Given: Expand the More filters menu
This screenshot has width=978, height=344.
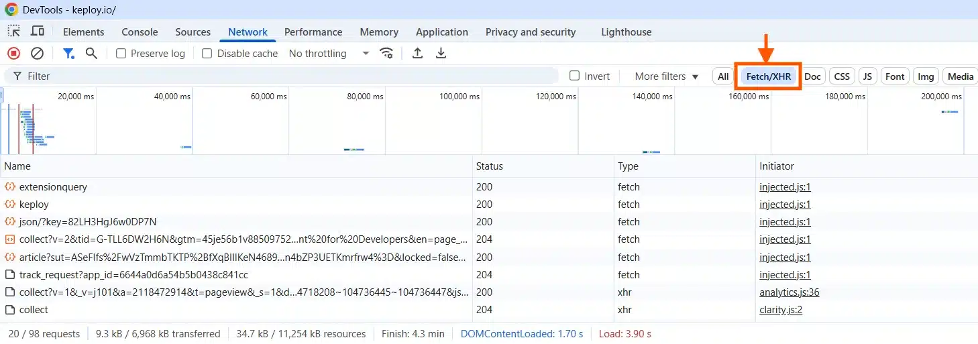Looking at the screenshot, I should pyautogui.click(x=667, y=76).
